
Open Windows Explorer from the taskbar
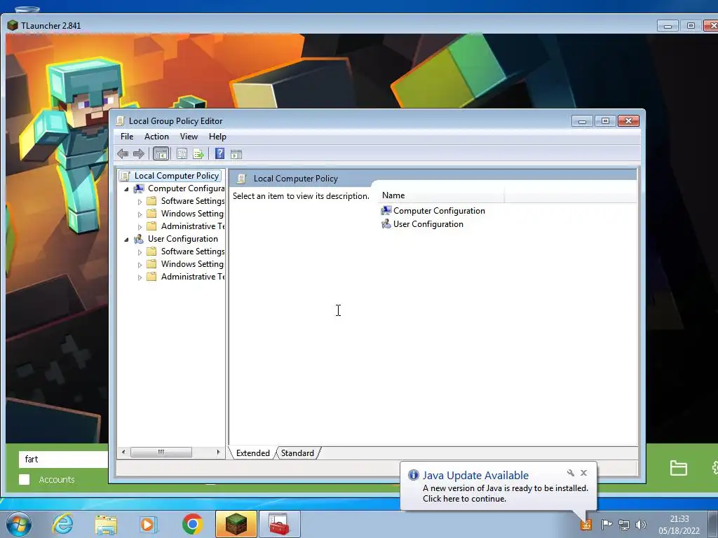[x=106, y=524]
